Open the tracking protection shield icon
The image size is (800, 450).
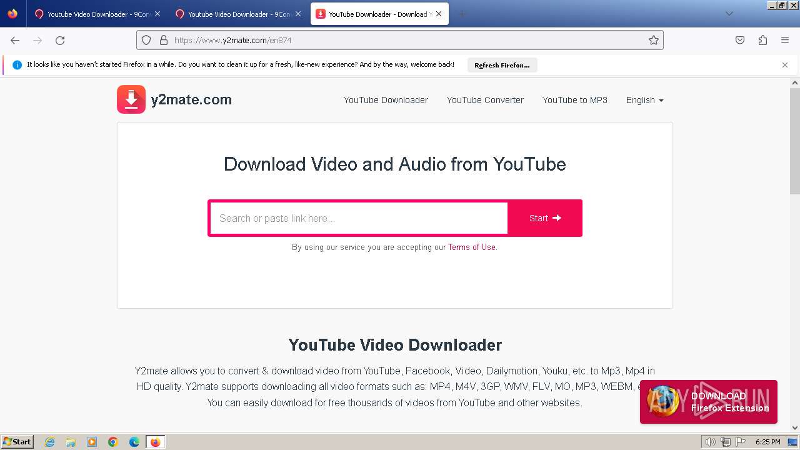click(146, 40)
